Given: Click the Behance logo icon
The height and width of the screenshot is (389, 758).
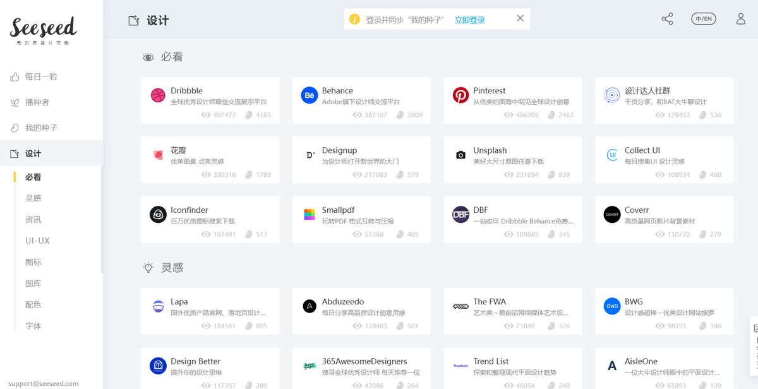Looking at the screenshot, I should 310,95.
